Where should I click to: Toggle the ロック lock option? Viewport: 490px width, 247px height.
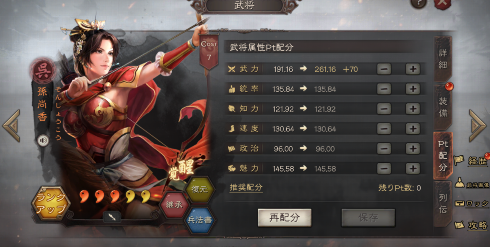pos(471,204)
